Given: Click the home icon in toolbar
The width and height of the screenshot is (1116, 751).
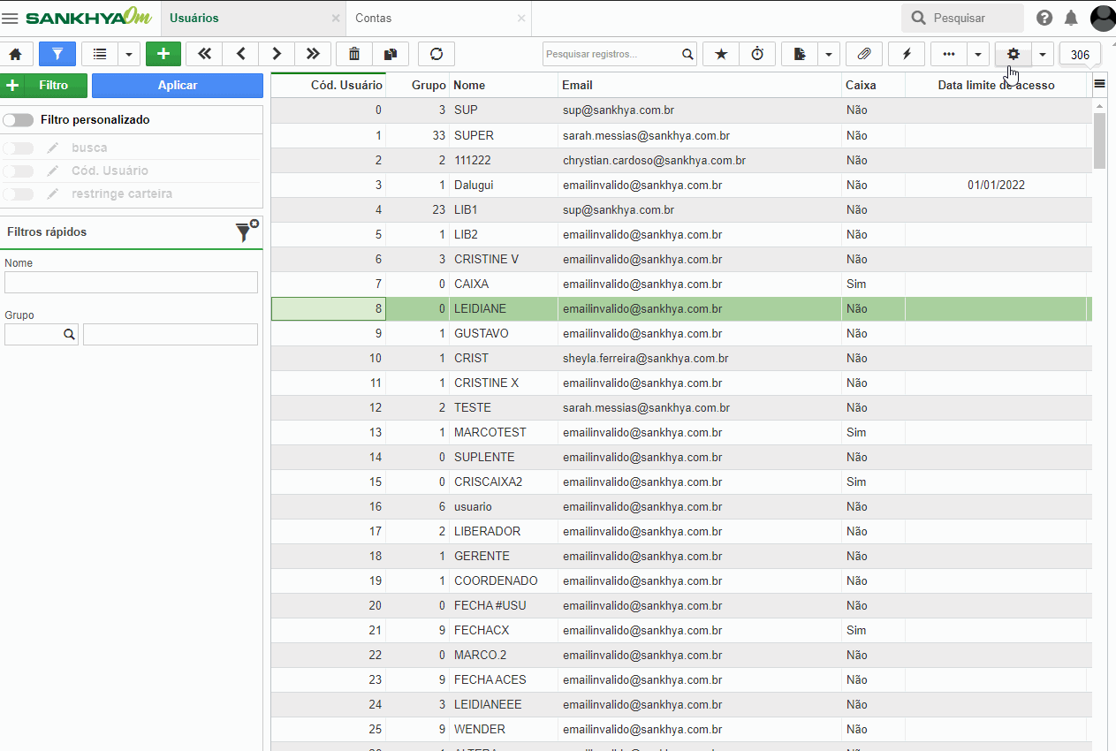Looking at the screenshot, I should click(16, 54).
